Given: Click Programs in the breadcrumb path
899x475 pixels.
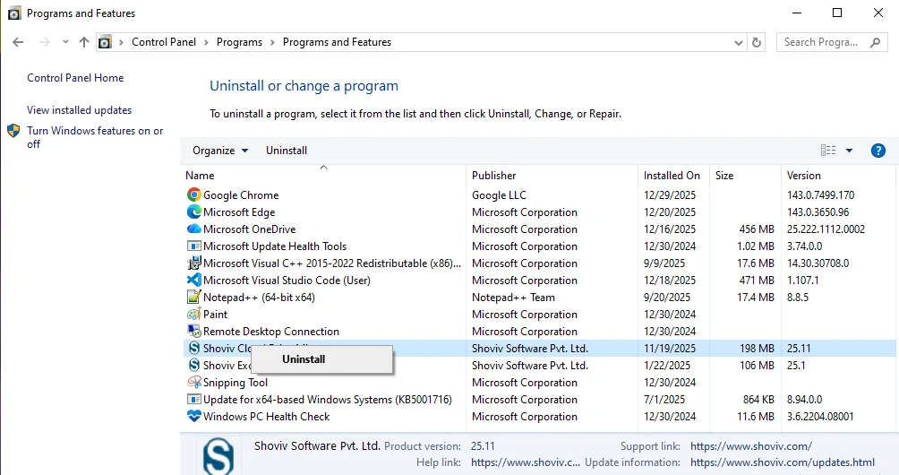Looking at the screenshot, I should pyautogui.click(x=239, y=42).
